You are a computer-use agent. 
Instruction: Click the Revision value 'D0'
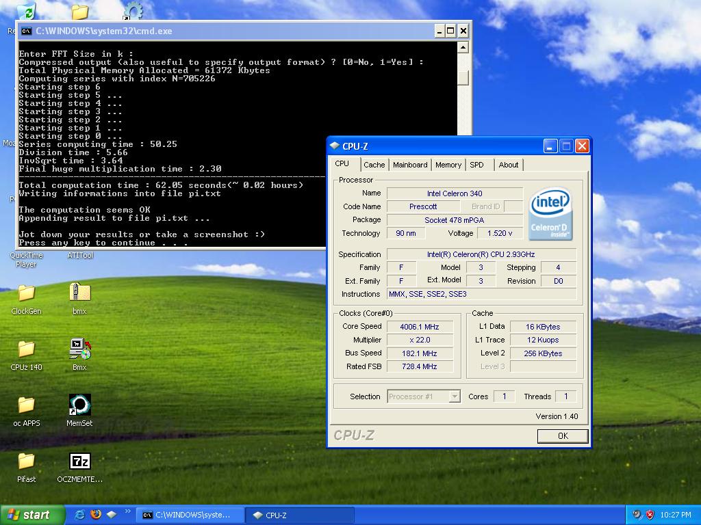pyautogui.click(x=558, y=281)
